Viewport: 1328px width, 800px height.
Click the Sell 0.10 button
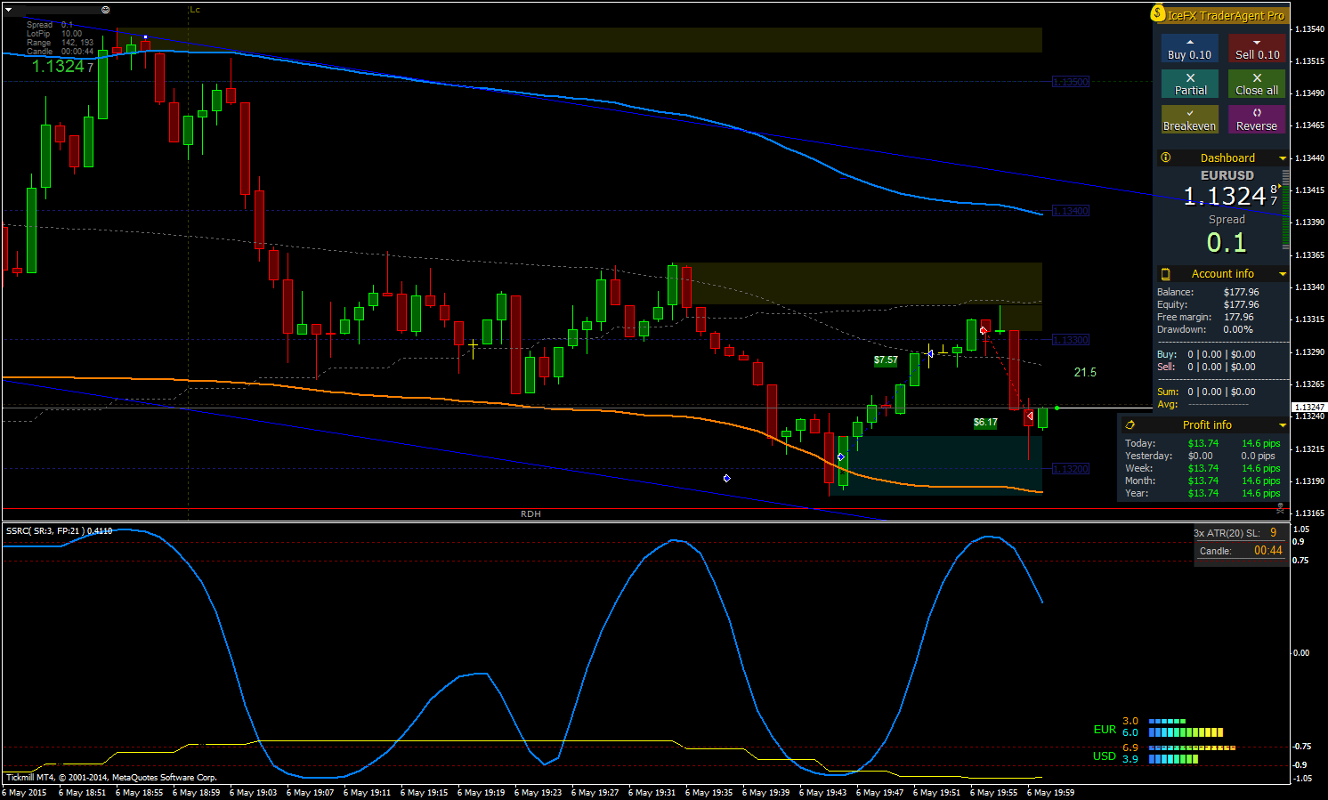pyautogui.click(x=1257, y=48)
